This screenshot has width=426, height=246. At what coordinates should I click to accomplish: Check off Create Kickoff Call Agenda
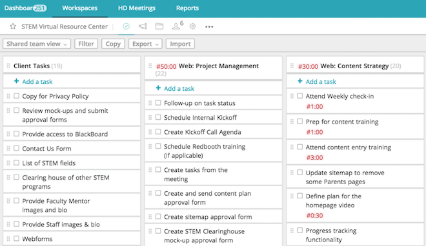[x=158, y=131]
